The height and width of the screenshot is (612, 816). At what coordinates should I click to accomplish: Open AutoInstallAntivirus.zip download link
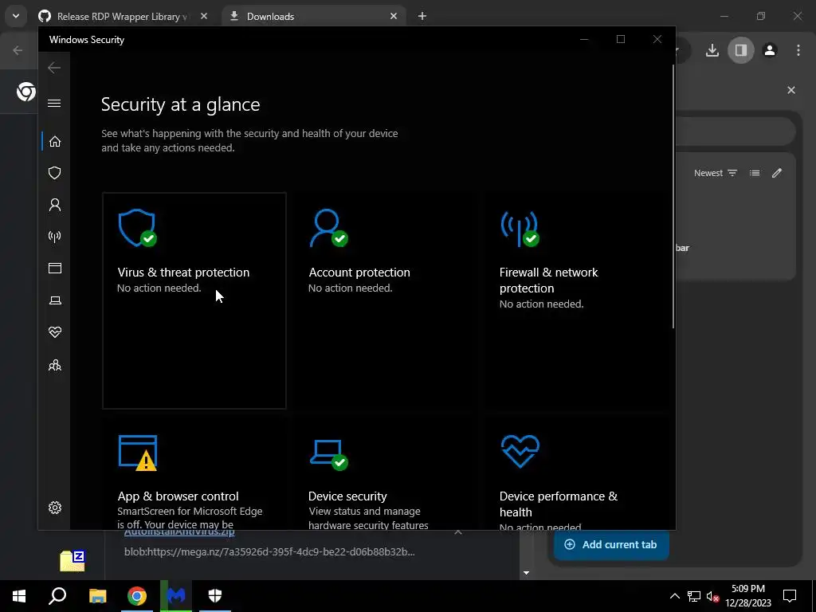point(179,532)
